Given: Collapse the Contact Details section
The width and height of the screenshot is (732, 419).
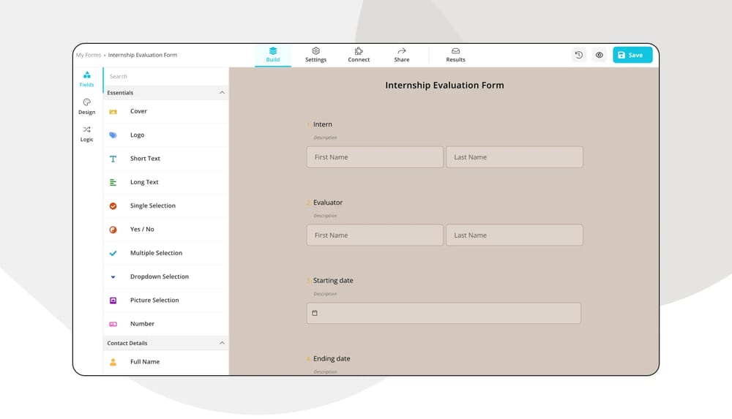Looking at the screenshot, I should [222, 343].
